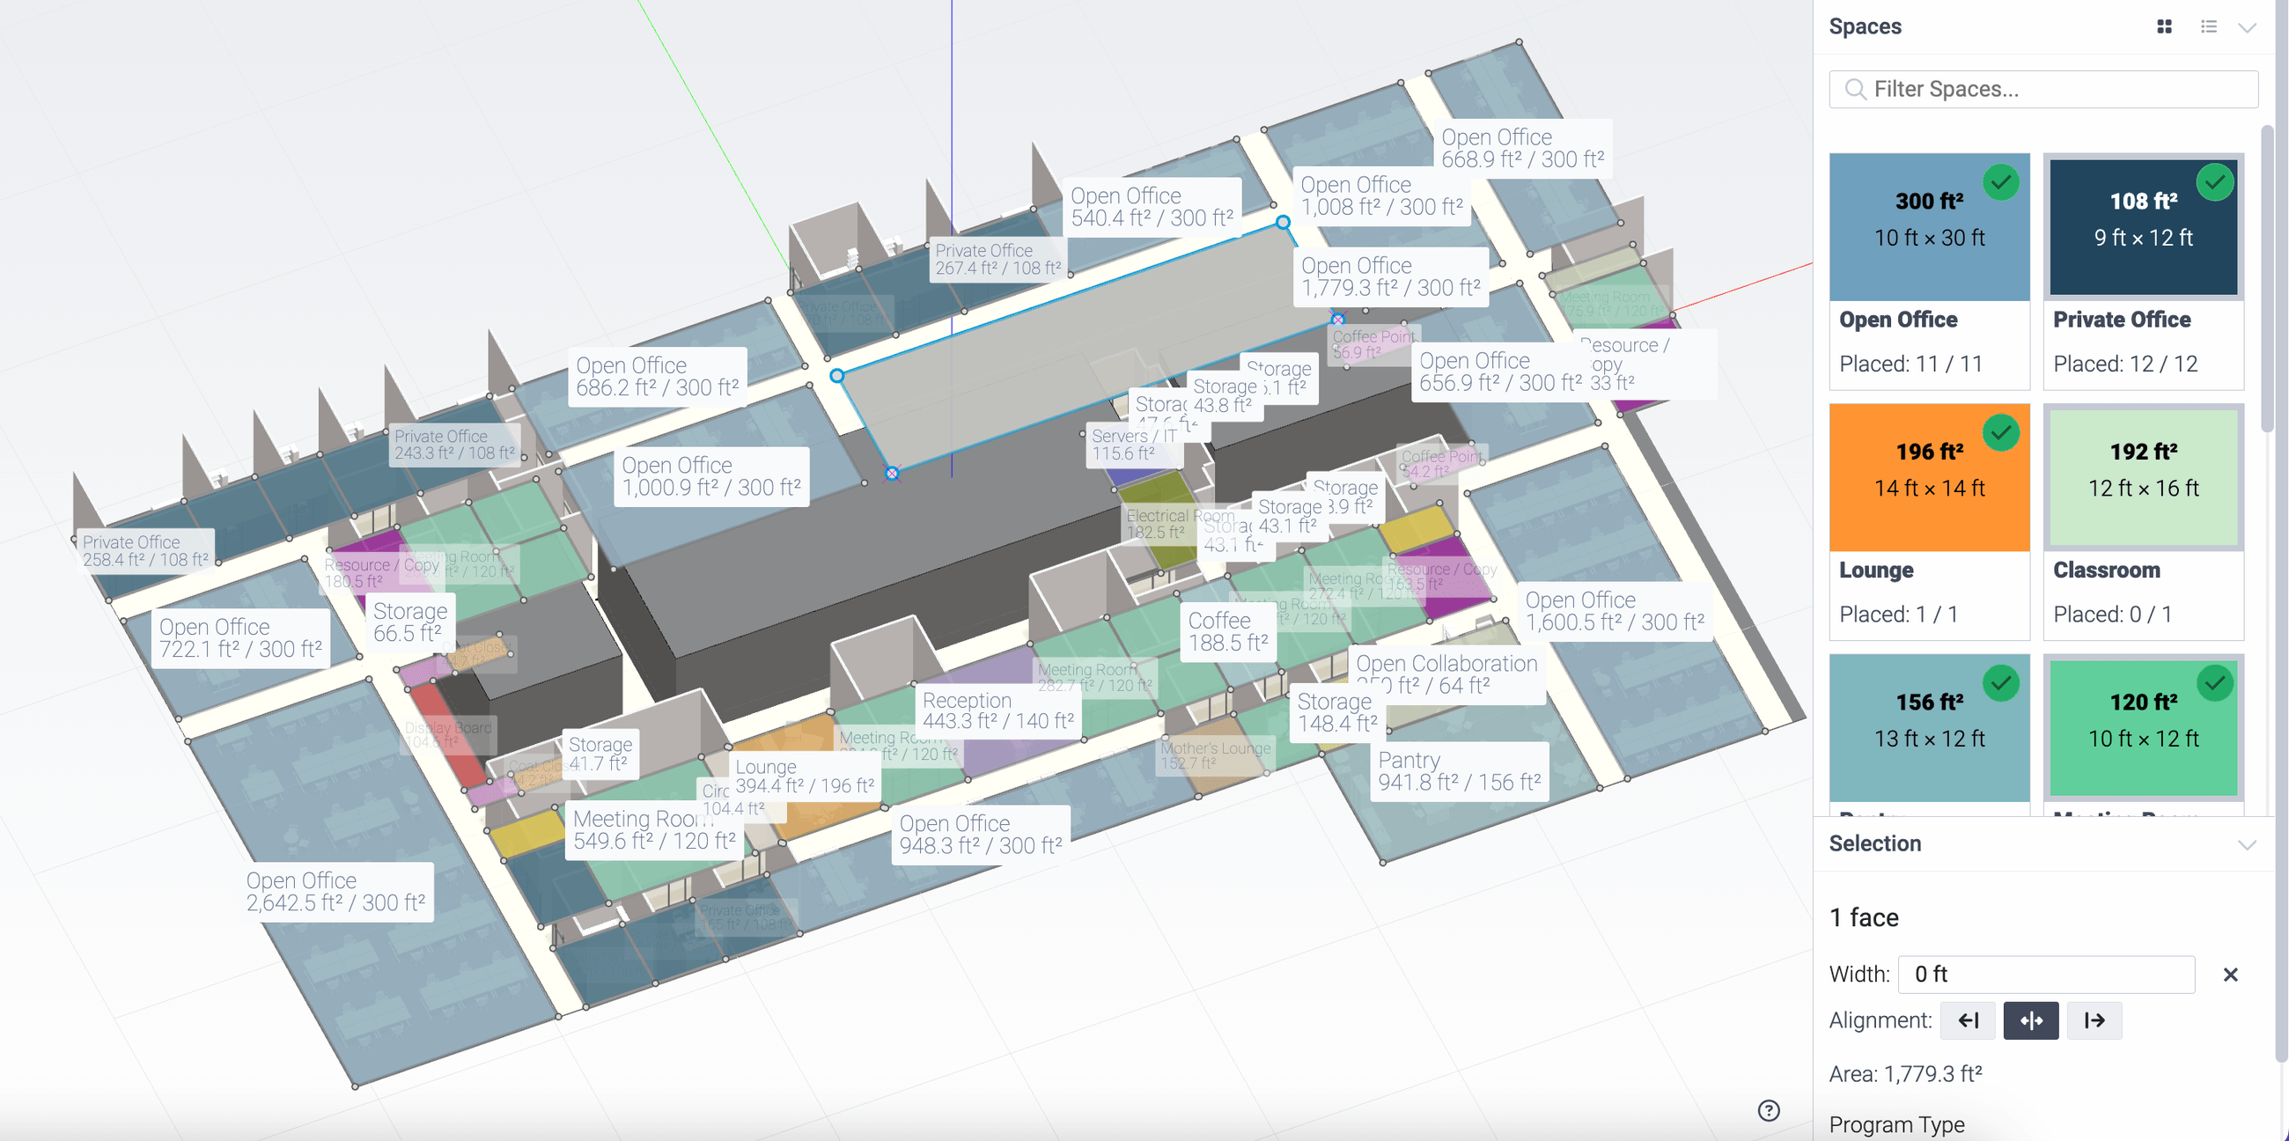The height and width of the screenshot is (1141, 2289).
Task: Click green checkmark on Lounge card
Action: [x=2000, y=433]
